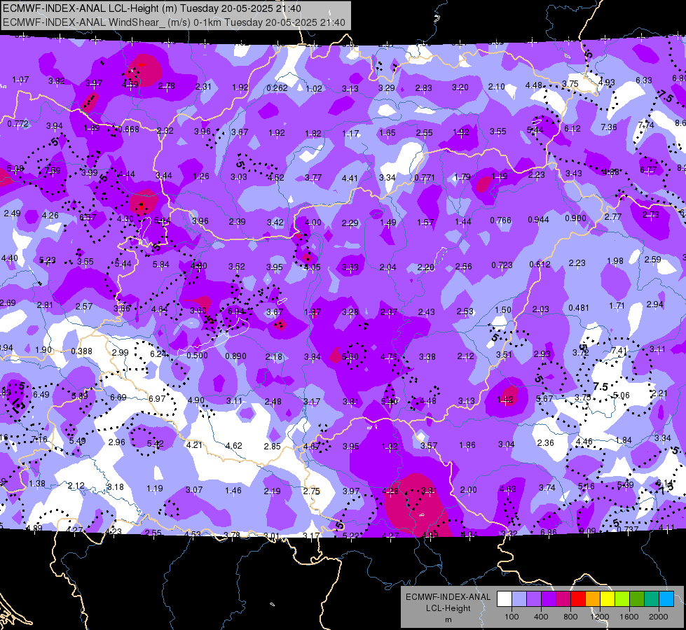Screen dimensions: 686x630
Task: Click the wind shear value 1.42
Action: tap(505, 399)
